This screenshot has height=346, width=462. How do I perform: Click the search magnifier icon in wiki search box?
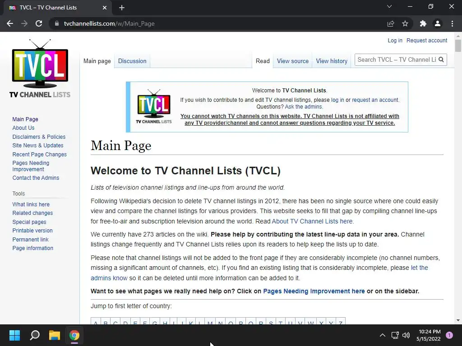441,60
